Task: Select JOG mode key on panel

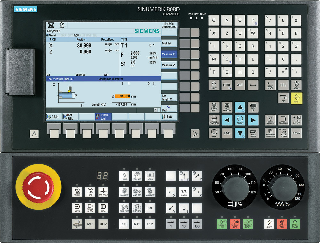Action: click(90, 192)
